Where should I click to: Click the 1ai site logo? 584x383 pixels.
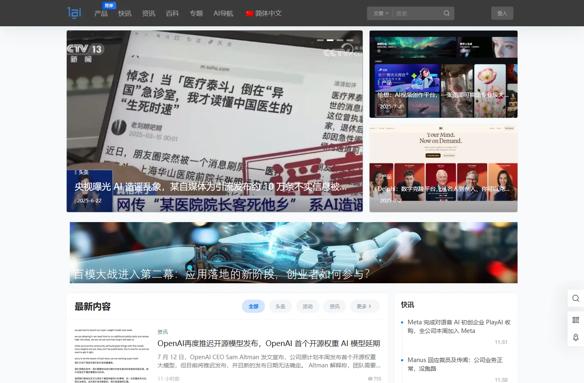(x=74, y=13)
